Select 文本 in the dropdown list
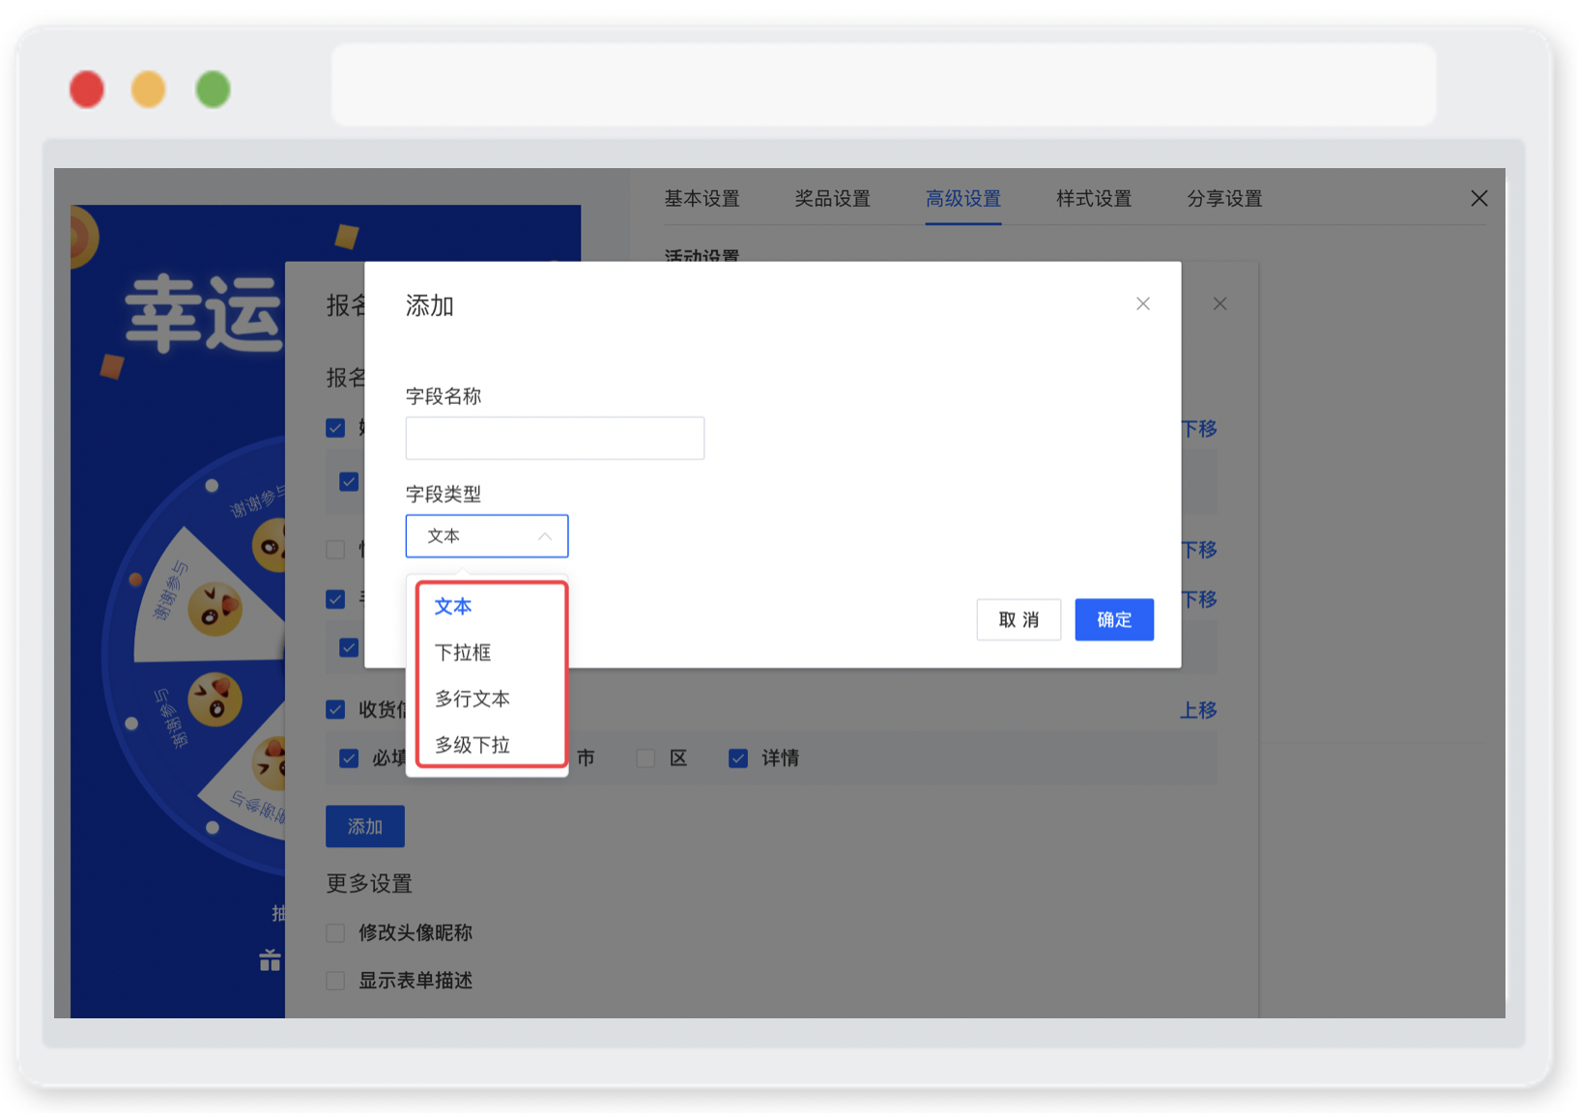1577x1113 pixels. pos(452,607)
